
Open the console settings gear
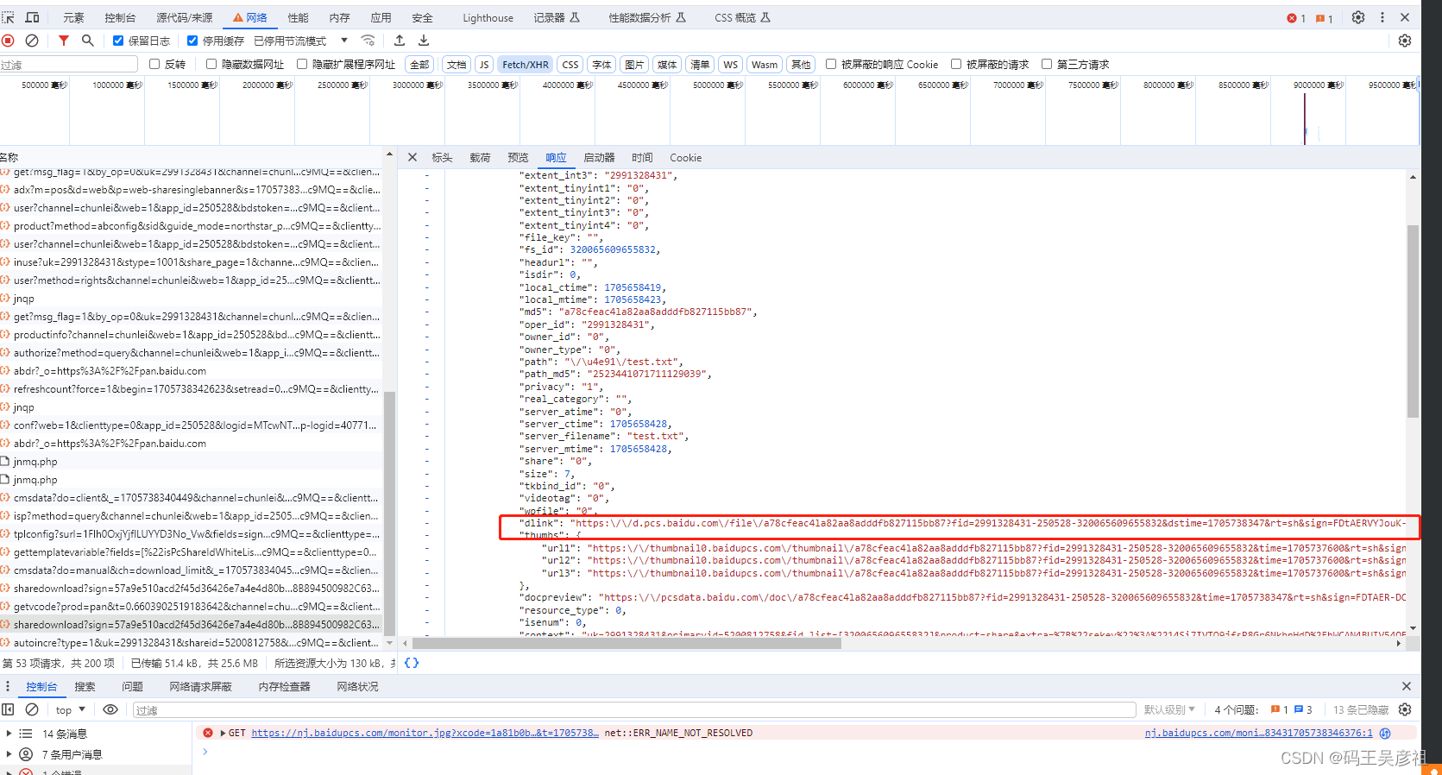pos(1405,709)
